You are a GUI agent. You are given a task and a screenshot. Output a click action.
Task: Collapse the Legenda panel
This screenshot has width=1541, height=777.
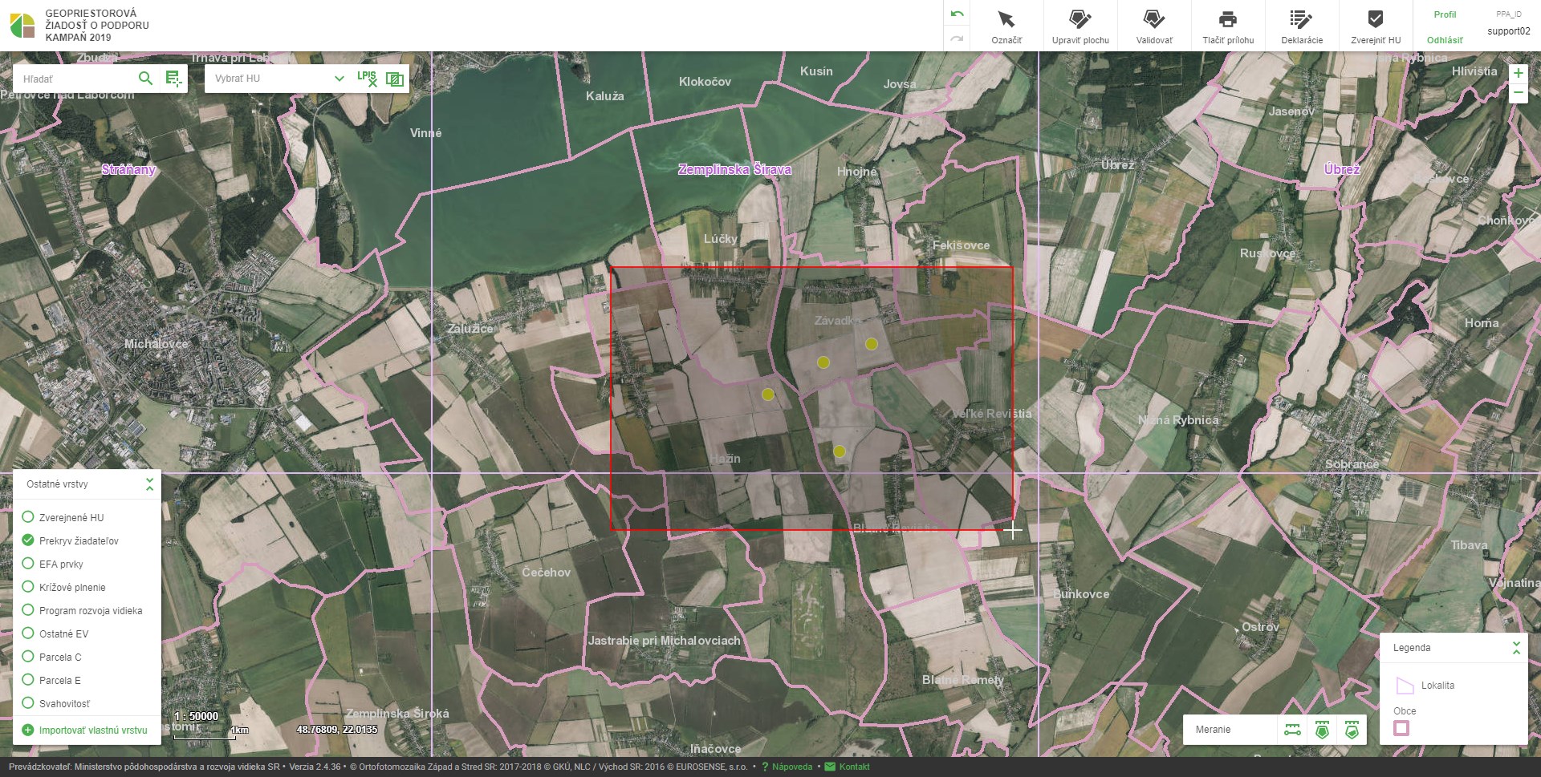coord(1516,648)
